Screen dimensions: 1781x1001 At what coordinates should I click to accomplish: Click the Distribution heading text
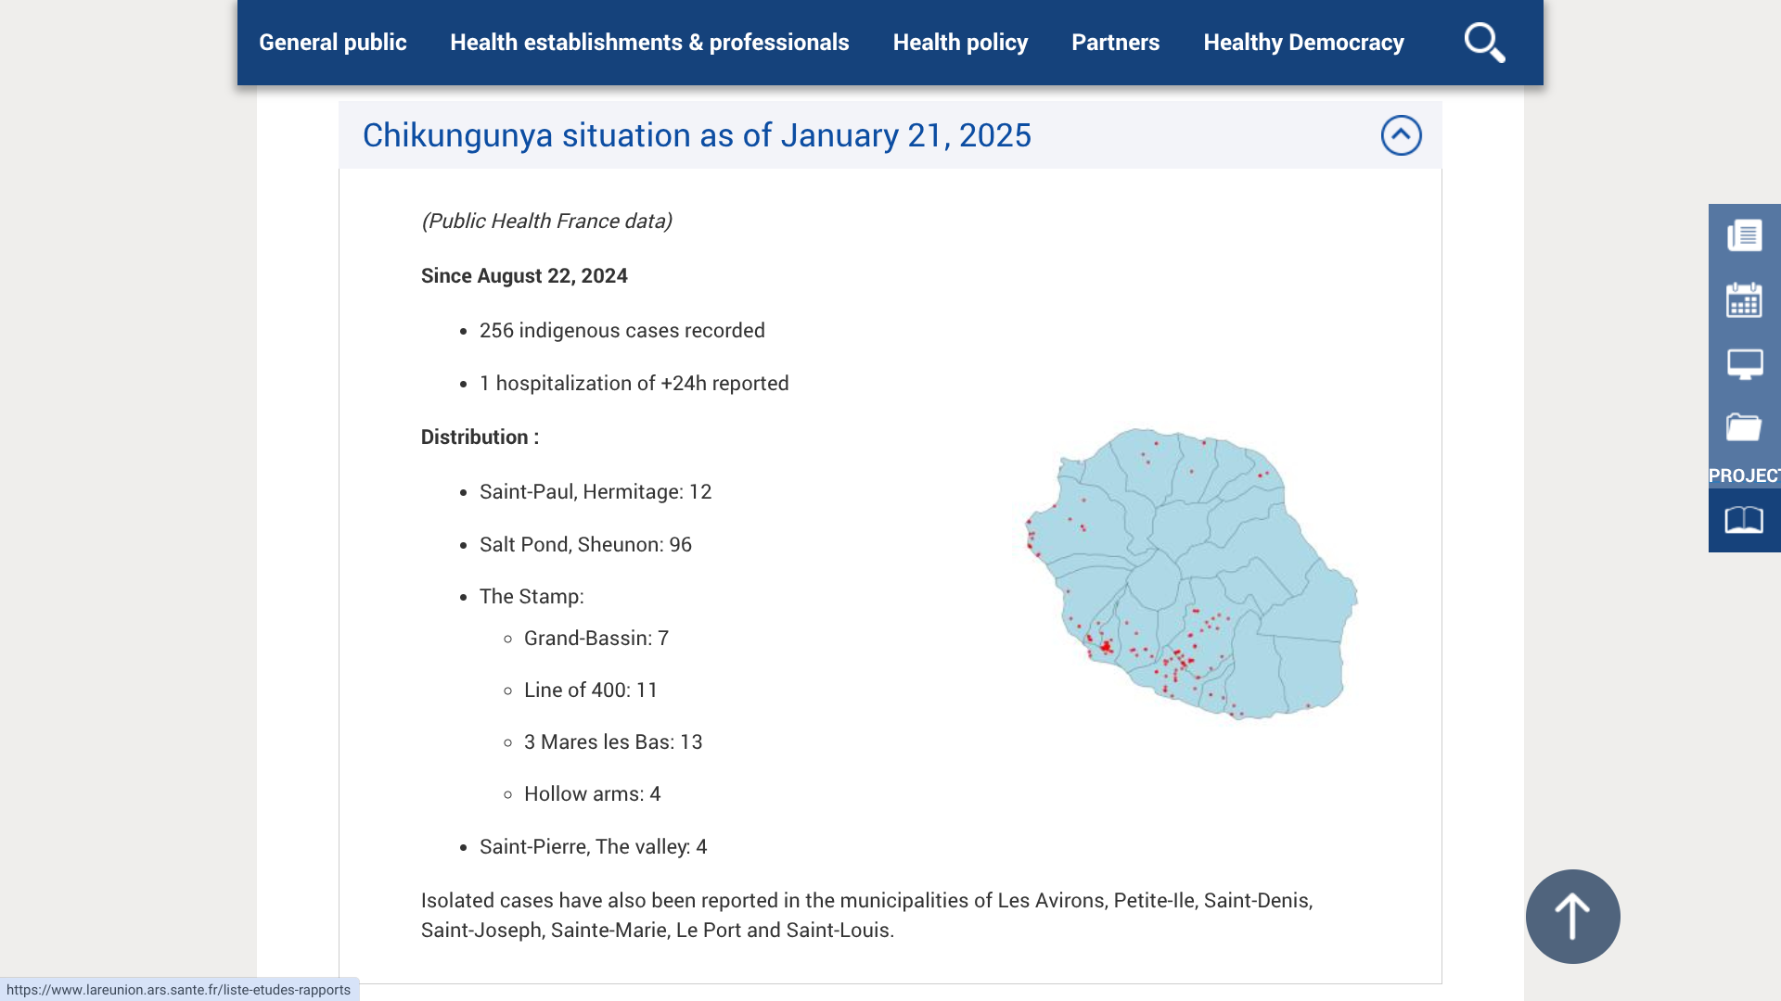(480, 437)
